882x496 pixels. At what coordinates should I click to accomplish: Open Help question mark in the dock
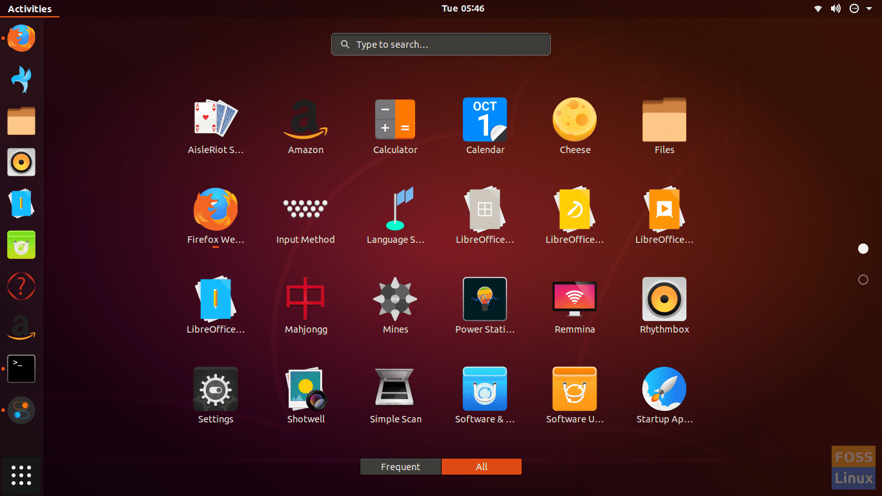point(21,286)
